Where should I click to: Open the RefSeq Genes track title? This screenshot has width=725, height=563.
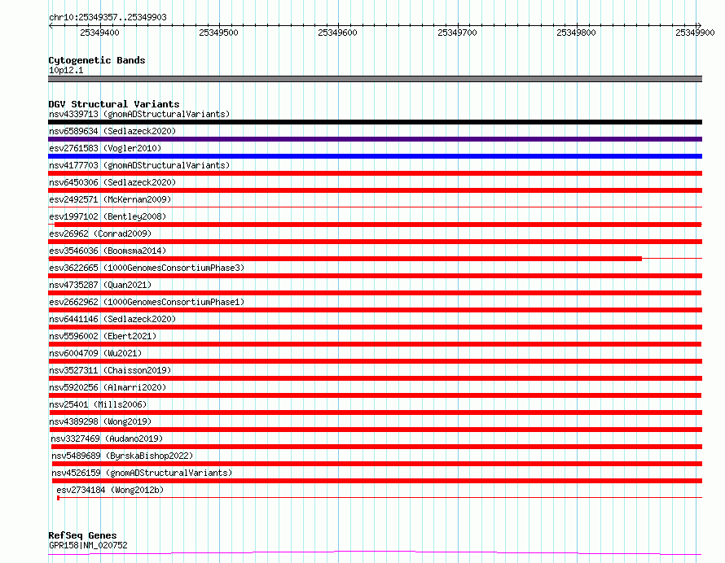(x=82, y=535)
